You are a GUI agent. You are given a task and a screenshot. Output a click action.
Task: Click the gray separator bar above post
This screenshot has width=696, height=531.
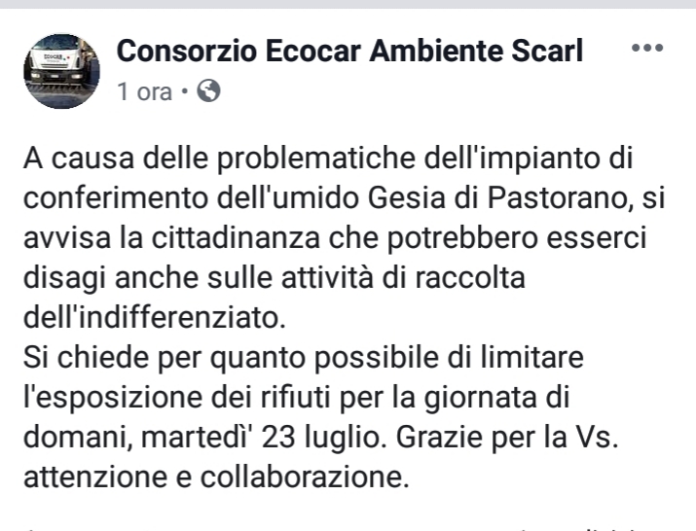tap(348, 4)
